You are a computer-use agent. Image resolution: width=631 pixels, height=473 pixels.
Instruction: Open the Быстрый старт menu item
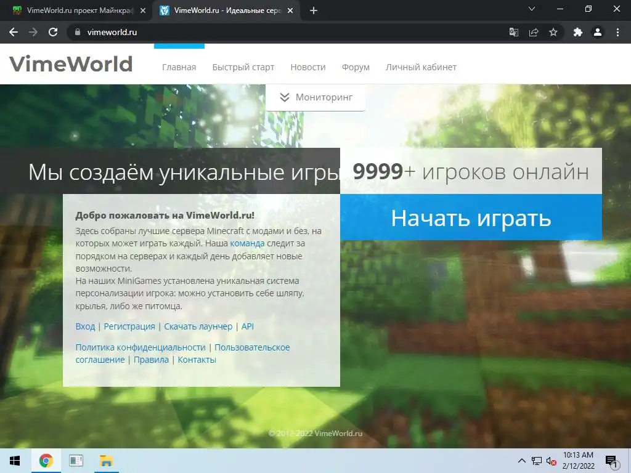(x=243, y=67)
